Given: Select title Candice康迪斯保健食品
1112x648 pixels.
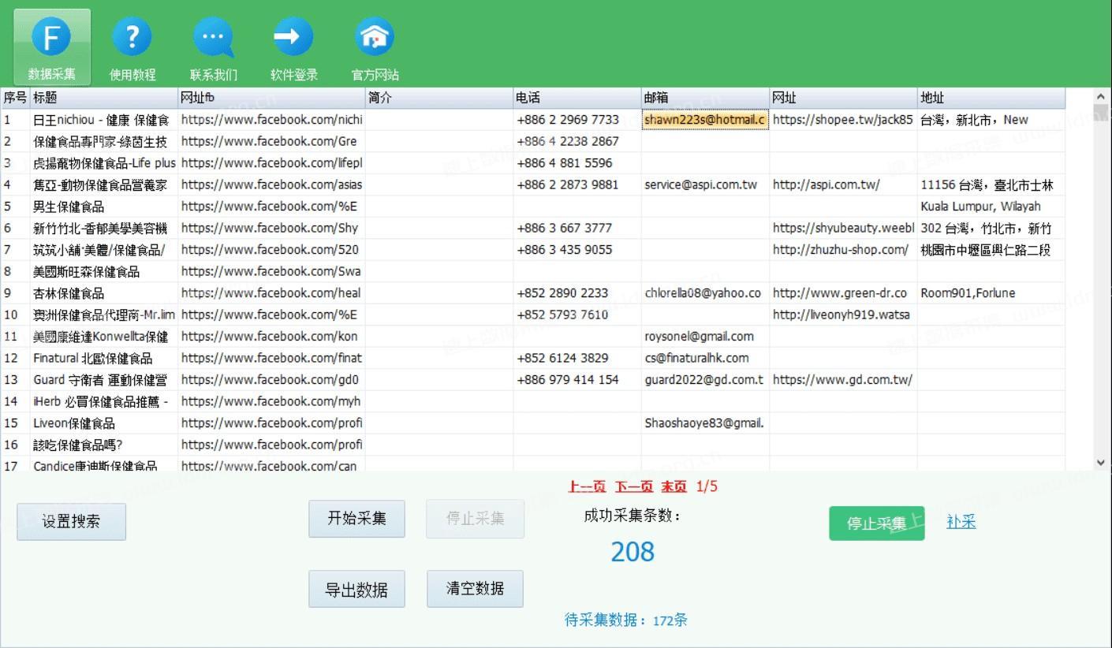Looking at the screenshot, I should (103, 465).
